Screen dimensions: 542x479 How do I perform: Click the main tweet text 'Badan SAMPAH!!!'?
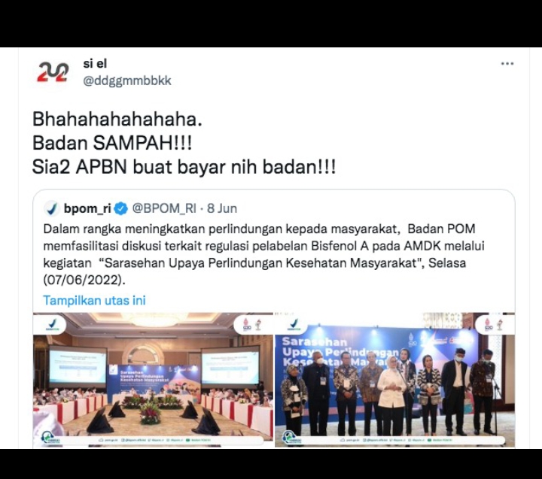tap(112, 143)
